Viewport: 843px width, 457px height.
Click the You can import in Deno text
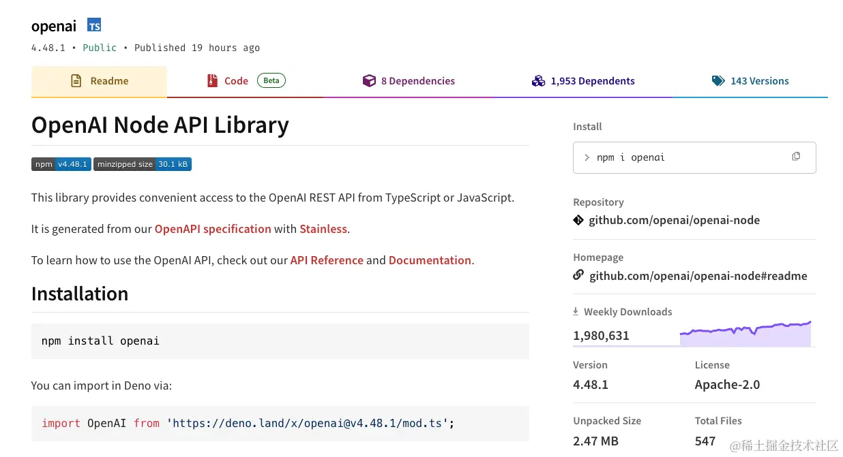102,385
